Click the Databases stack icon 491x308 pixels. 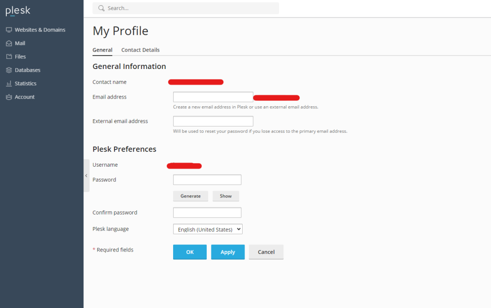tap(9, 70)
